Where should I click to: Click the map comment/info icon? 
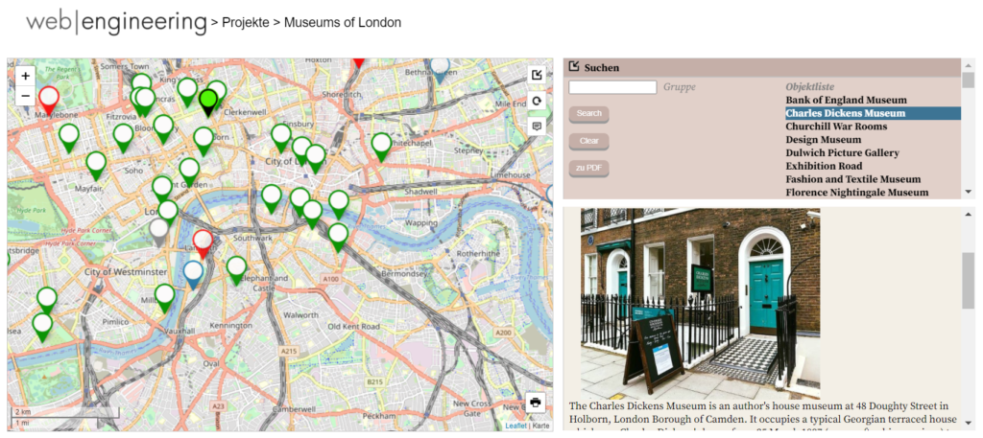click(x=537, y=126)
